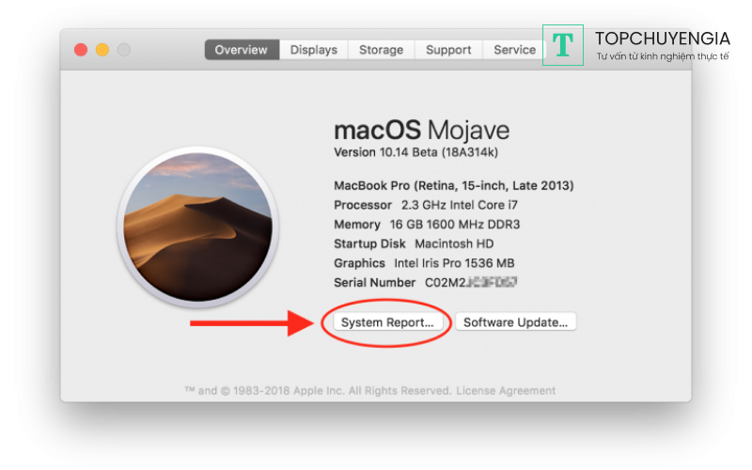The image size is (752, 470).
Task: Click the Memory 16 GB 1600 MHz DDR3 line
Action: coord(427,225)
